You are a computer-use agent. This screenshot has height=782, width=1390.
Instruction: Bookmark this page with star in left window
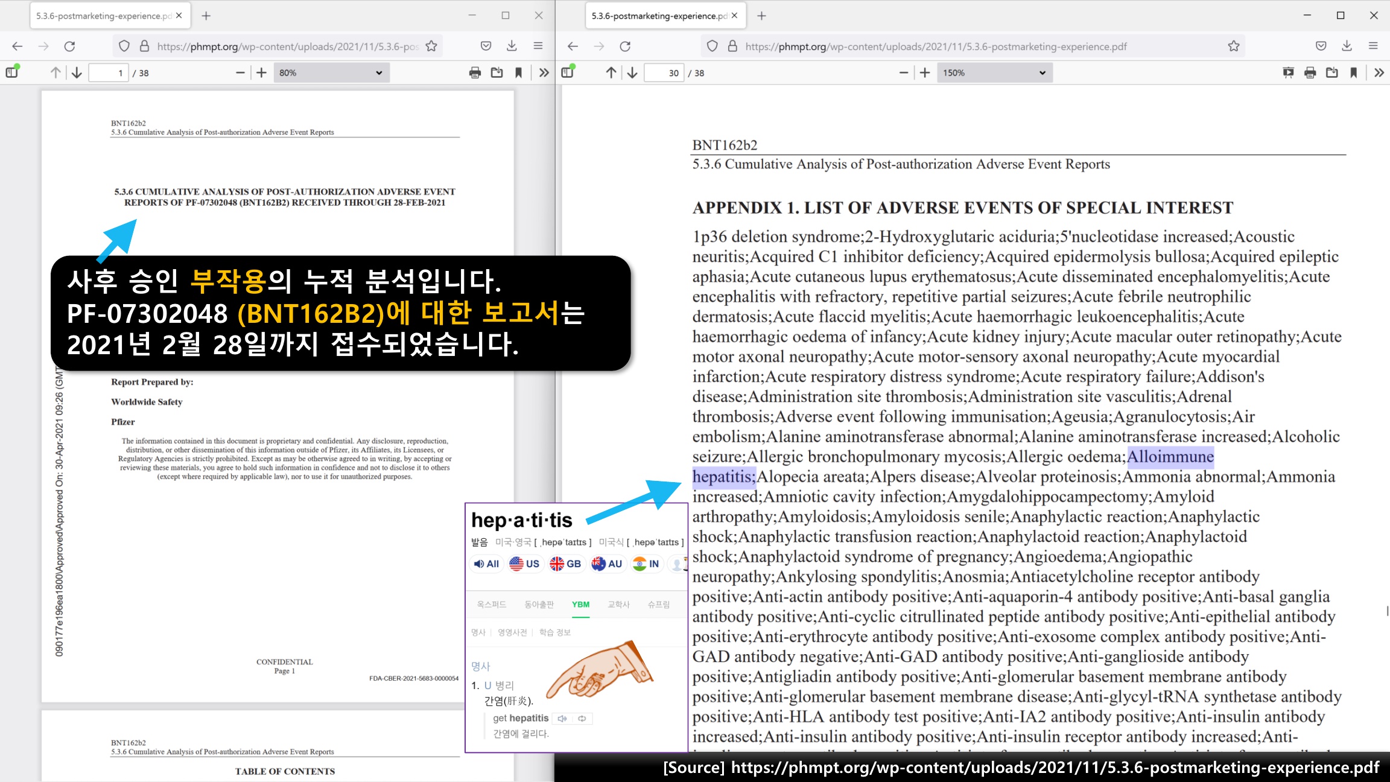pos(431,46)
